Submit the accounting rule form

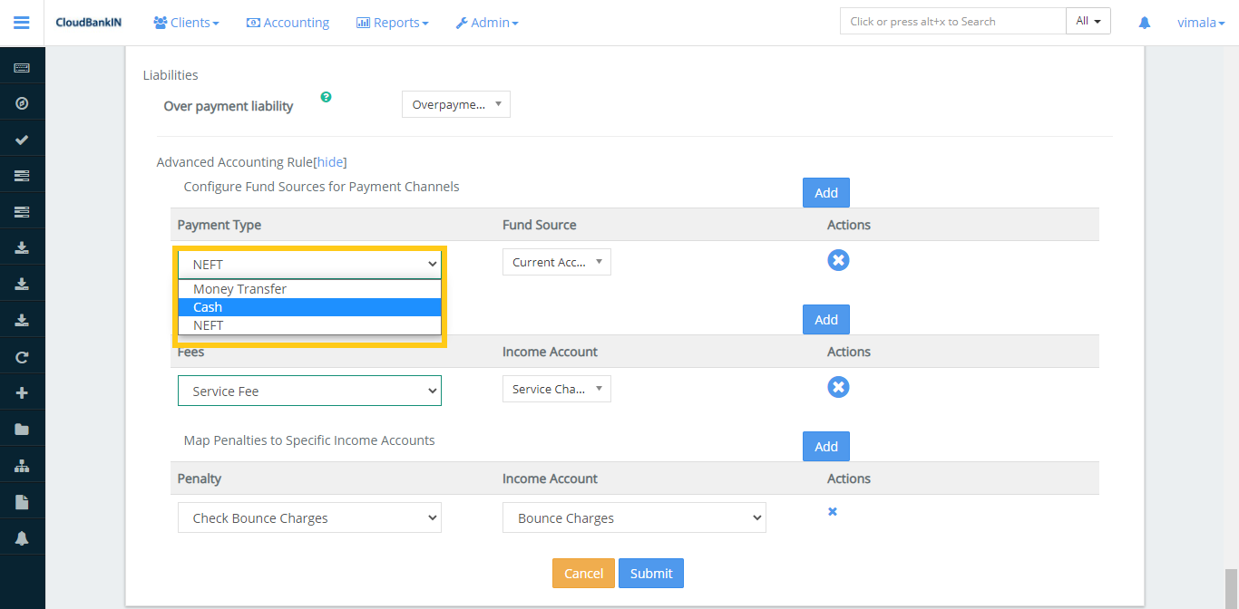click(650, 573)
